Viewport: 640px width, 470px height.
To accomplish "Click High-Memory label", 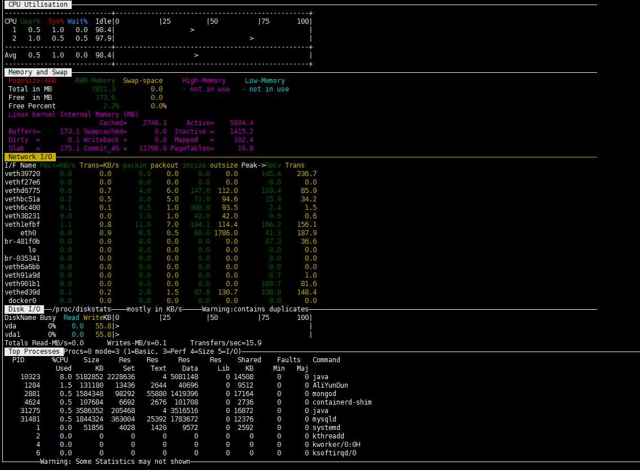I will [204, 81].
